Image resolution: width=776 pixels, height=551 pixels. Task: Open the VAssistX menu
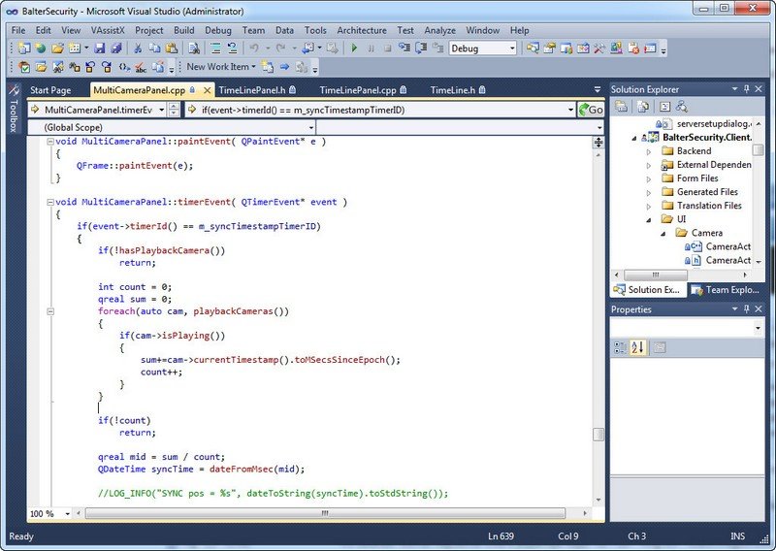point(109,30)
